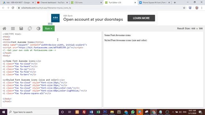Open the battery status icon in the system tray
This screenshot has width=205, height=115.
176,112
